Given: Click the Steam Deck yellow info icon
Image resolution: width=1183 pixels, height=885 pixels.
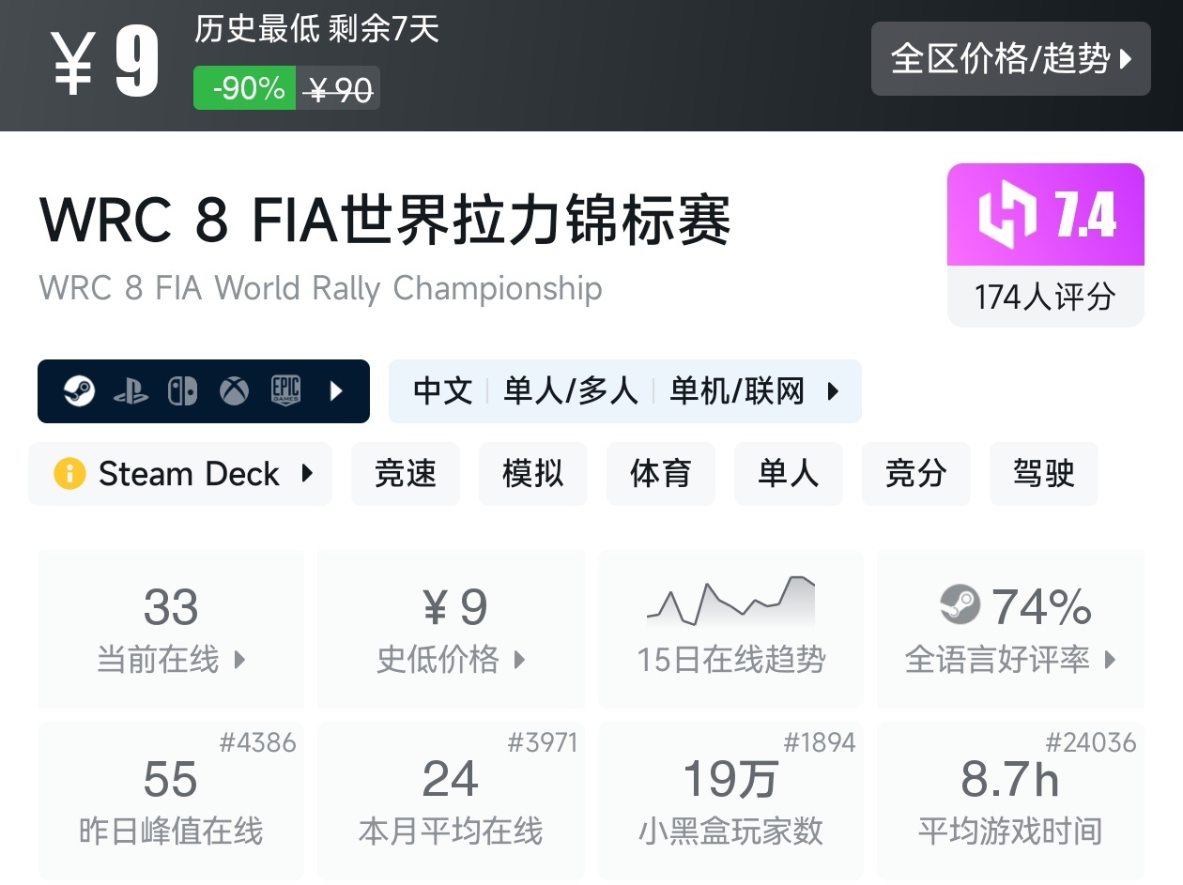Looking at the screenshot, I should click(x=69, y=474).
